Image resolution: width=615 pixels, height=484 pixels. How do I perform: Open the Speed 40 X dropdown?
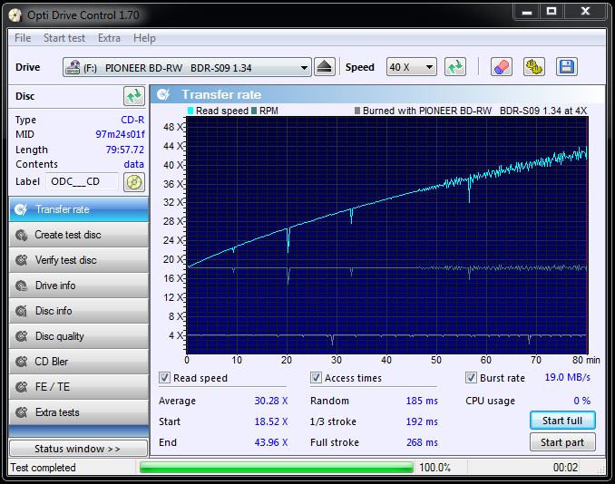(x=412, y=67)
